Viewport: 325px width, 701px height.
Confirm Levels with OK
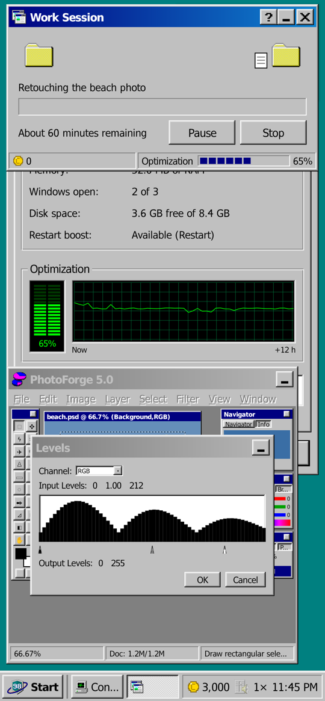202,580
